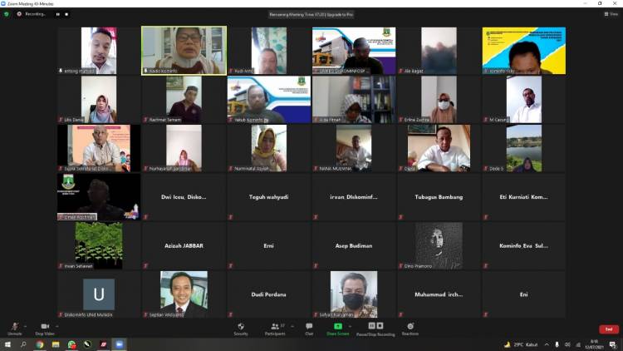The image size is (623, 351).
Task: Select Dede S video tile
Action: (524, 148)
